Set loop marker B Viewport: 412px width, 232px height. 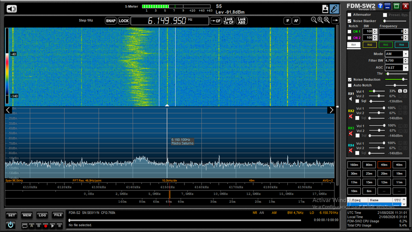[x=39, y=226]
